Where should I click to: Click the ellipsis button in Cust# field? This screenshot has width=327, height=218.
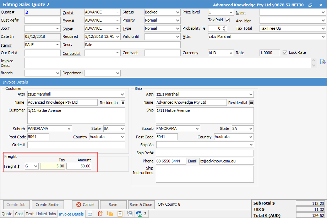118,12
